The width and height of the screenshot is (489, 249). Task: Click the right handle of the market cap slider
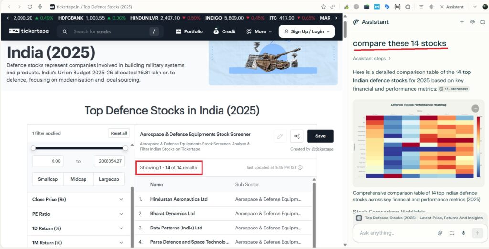coord(125,148)
